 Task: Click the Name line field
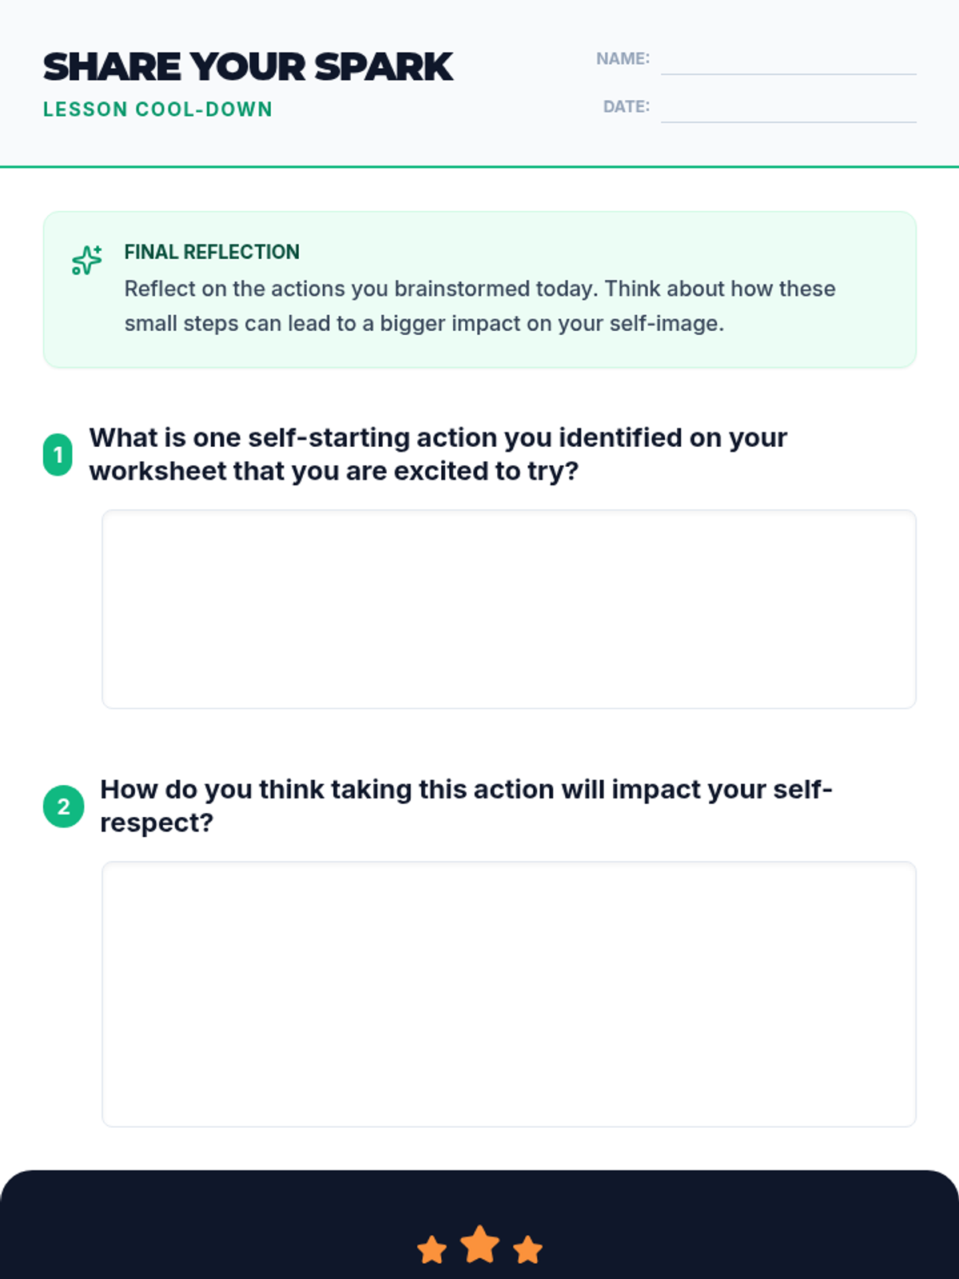[x=789, y=61]
